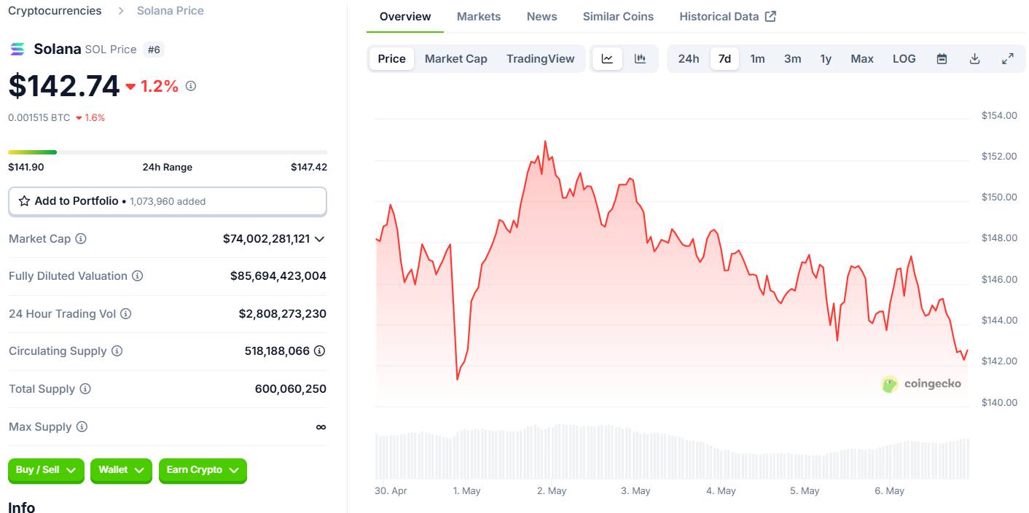Select the Price chart toggle

tap(391, 59)
